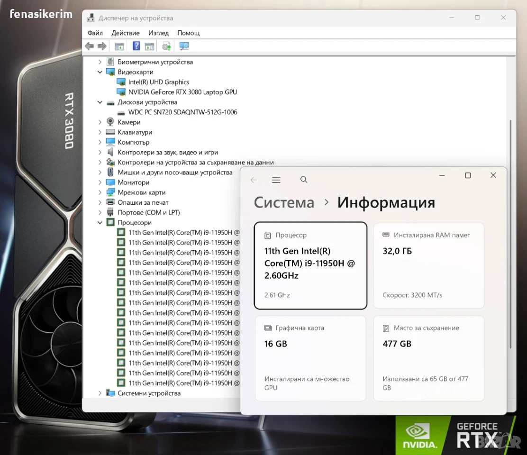Click the Опашки за печат printer icon
527x455 pixels.
point(110,202)
